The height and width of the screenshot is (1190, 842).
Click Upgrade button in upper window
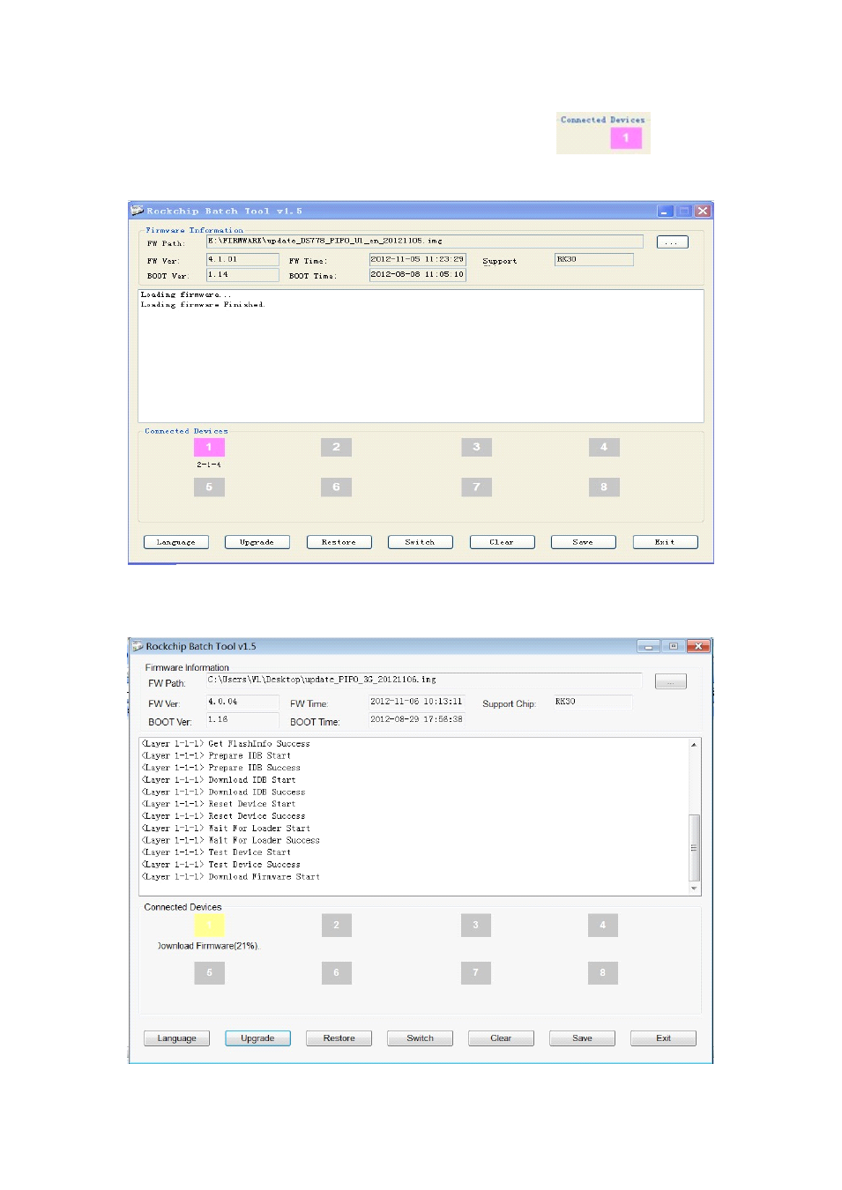[257, 542]
